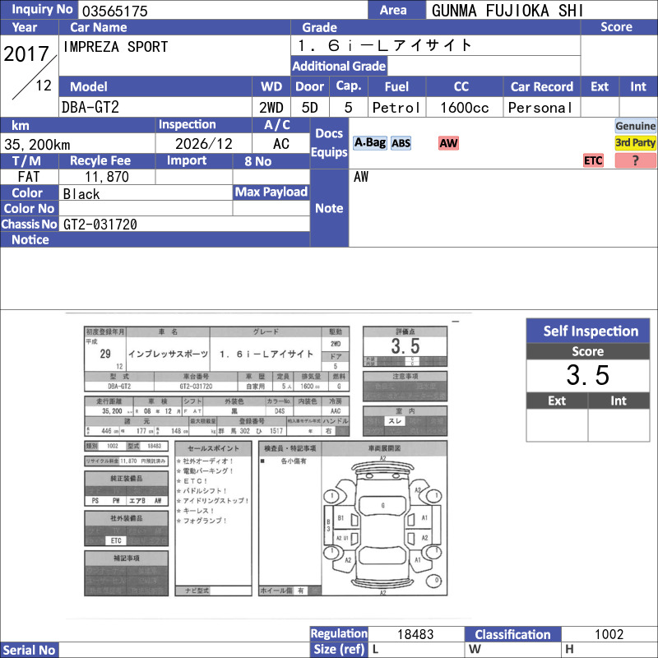Select inquiry number 03565175
Image resolution: width=658 pixels, height=658 pixels.
114,11
